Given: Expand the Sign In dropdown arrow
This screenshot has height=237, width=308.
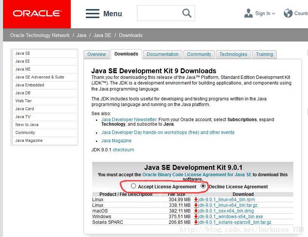Looking at the screenshot, I should tap(273, 14).
